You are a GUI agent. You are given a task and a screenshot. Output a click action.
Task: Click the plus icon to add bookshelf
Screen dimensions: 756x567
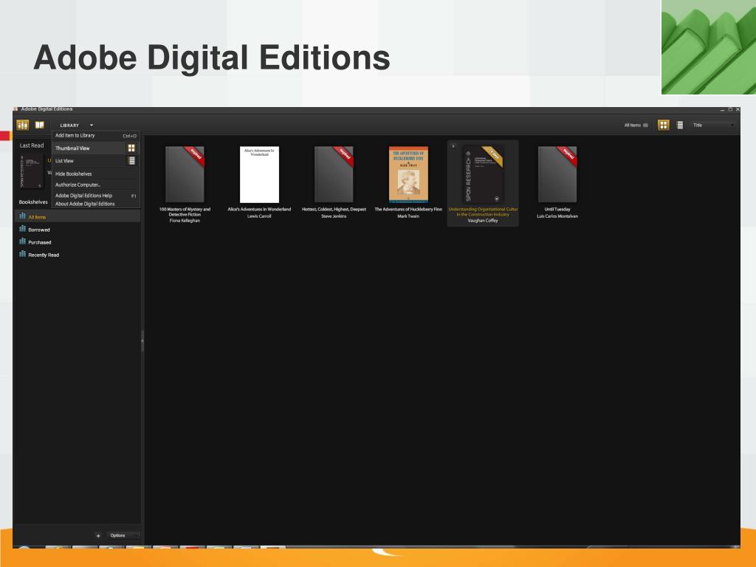(98, 536)
